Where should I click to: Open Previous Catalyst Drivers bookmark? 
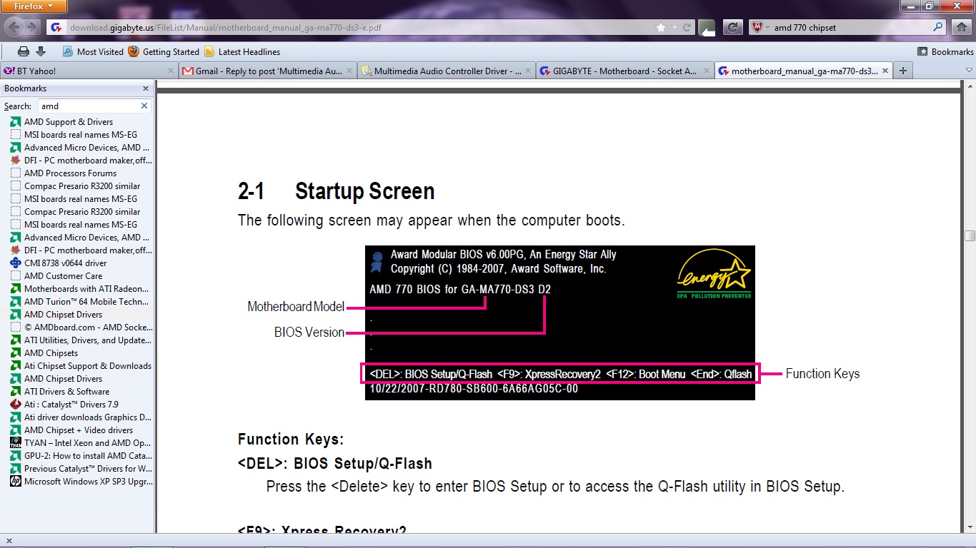pos(88,469)
